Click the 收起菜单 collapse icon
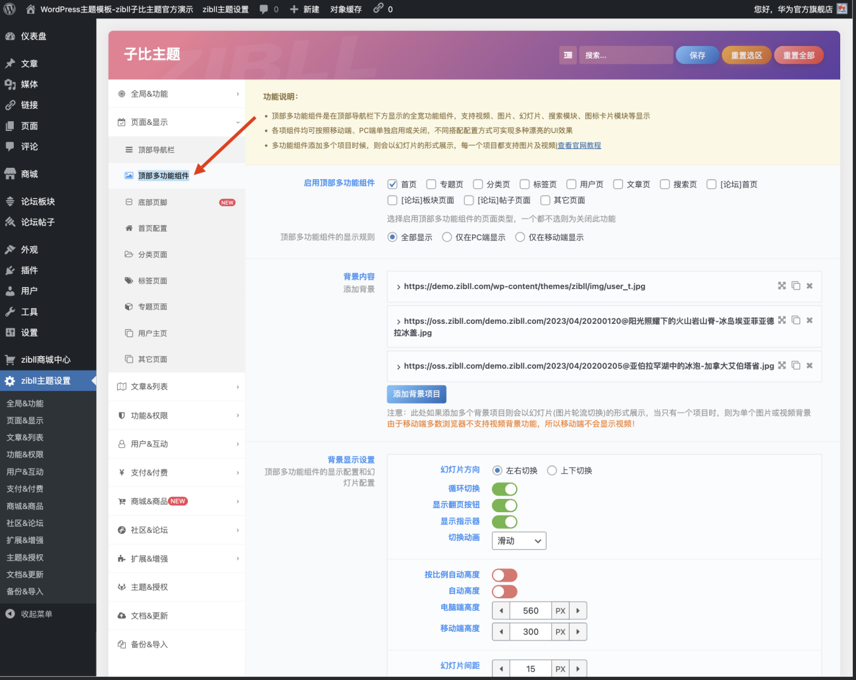Image resolution: width=856 pixels, height=680 pixels. pyautogui.click(x=10, y=614)
